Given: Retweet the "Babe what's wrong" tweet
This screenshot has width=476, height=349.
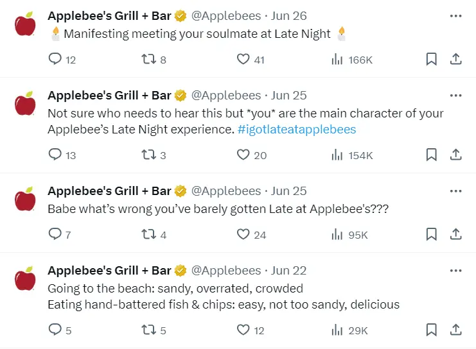Looking at the screenshot, I should pyautogui.click(x=148, y=235).
